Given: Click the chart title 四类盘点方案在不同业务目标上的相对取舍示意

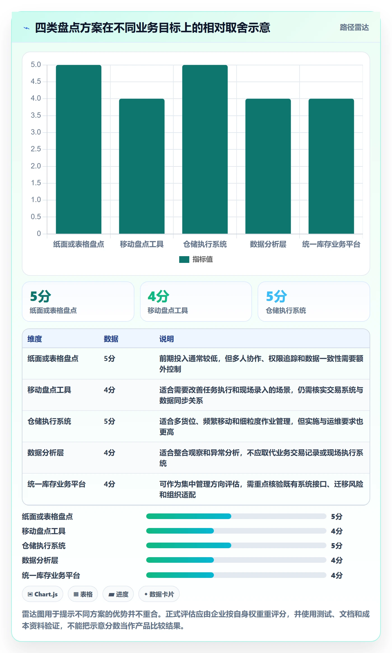Looking at the screenshot, I should pos(153,28).
